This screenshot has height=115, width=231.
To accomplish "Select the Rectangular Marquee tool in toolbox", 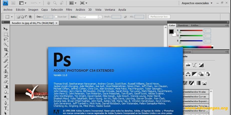I will click(x=6, y=34).
